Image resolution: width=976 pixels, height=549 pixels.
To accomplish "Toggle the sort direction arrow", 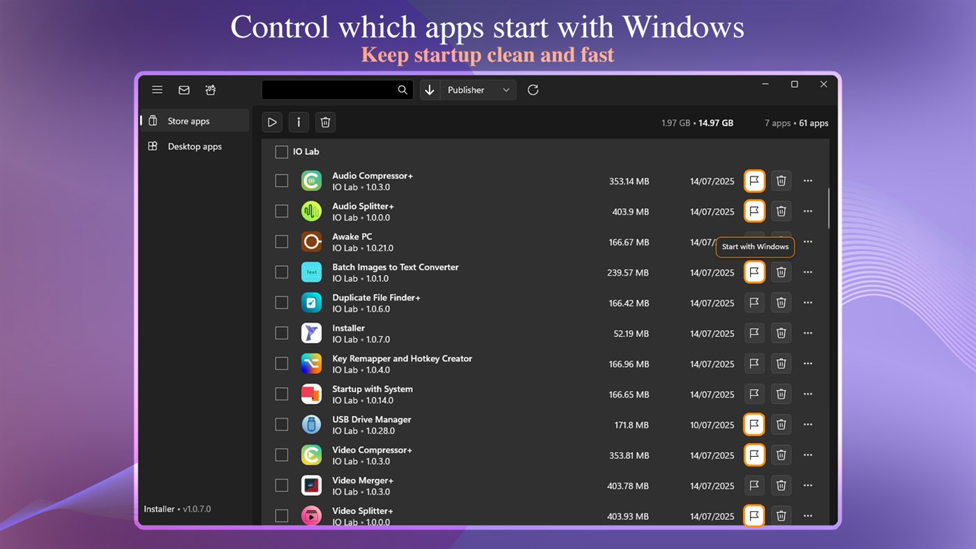I will tap(430, 89).
